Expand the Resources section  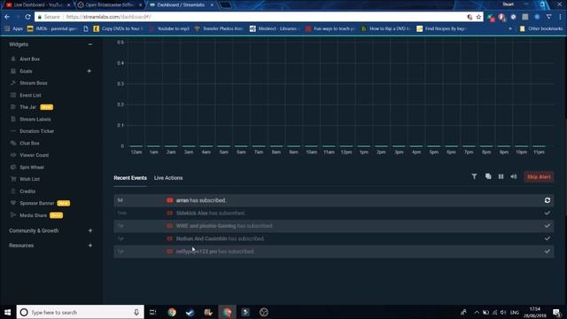[90, 245]
